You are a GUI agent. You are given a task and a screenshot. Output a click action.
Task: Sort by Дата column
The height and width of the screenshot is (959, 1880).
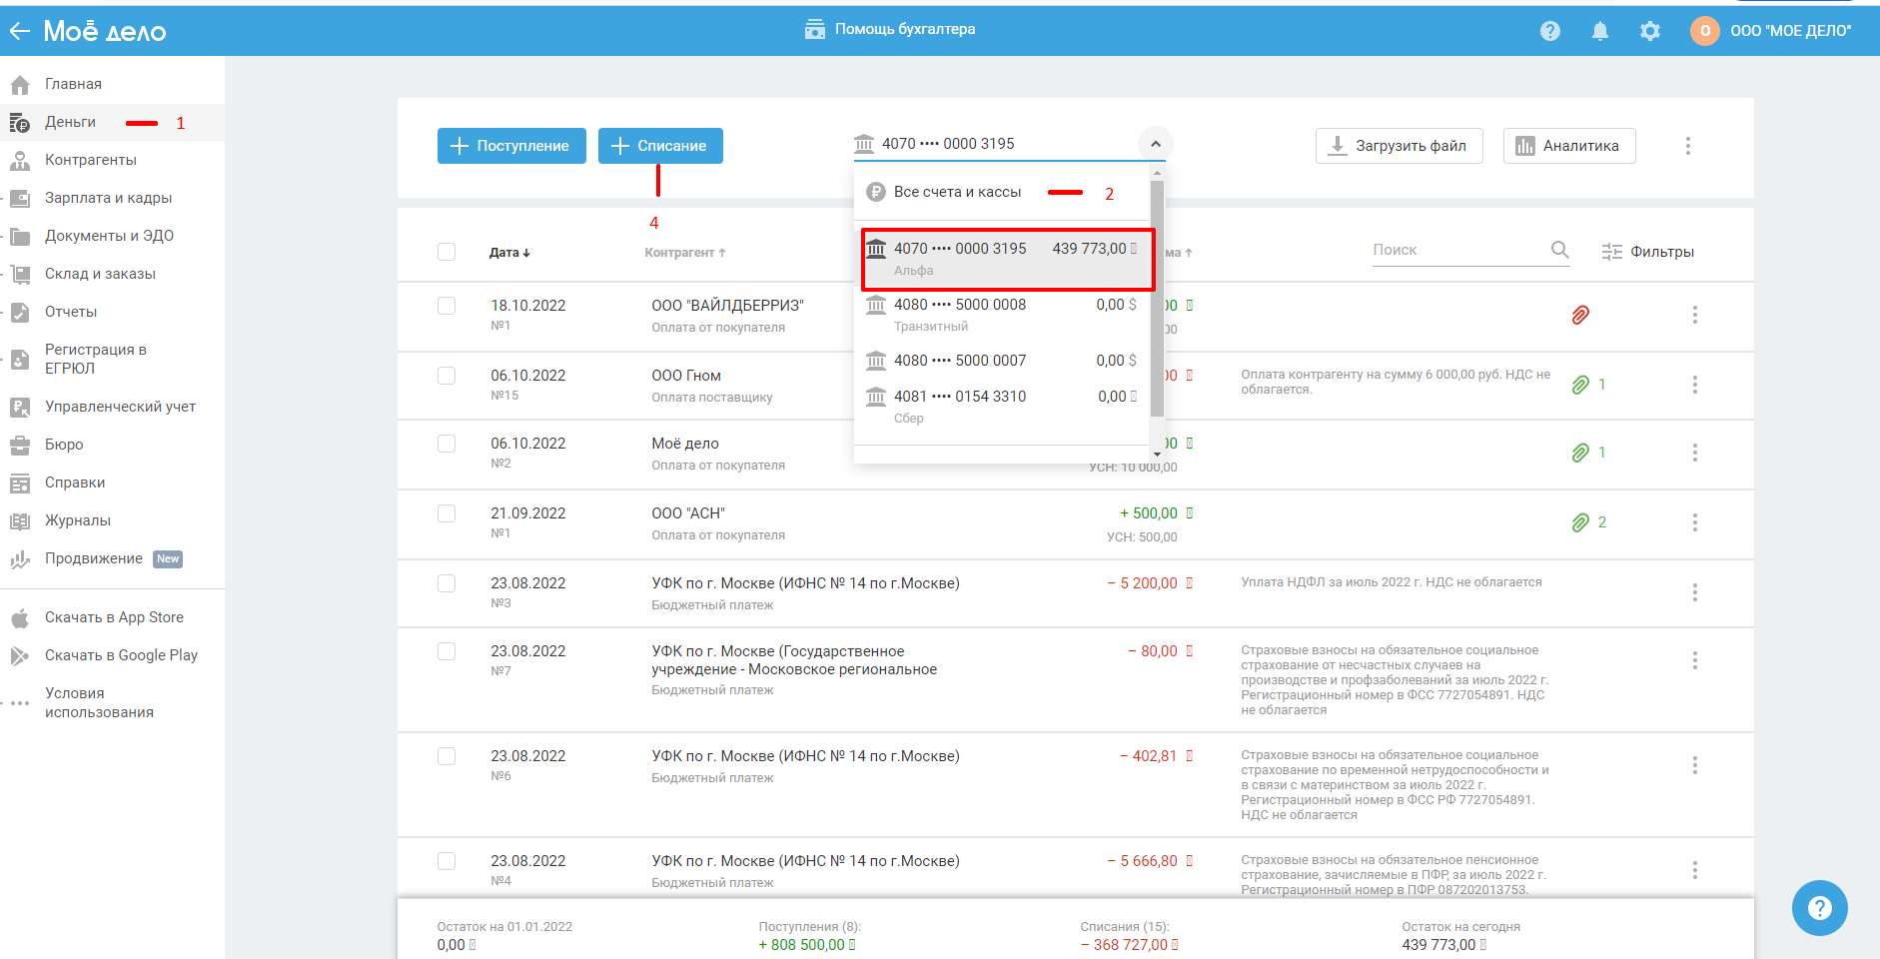509,253
